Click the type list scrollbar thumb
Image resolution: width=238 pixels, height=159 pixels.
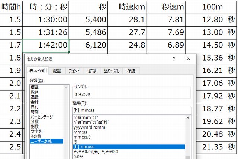click(x=188, y=158)
